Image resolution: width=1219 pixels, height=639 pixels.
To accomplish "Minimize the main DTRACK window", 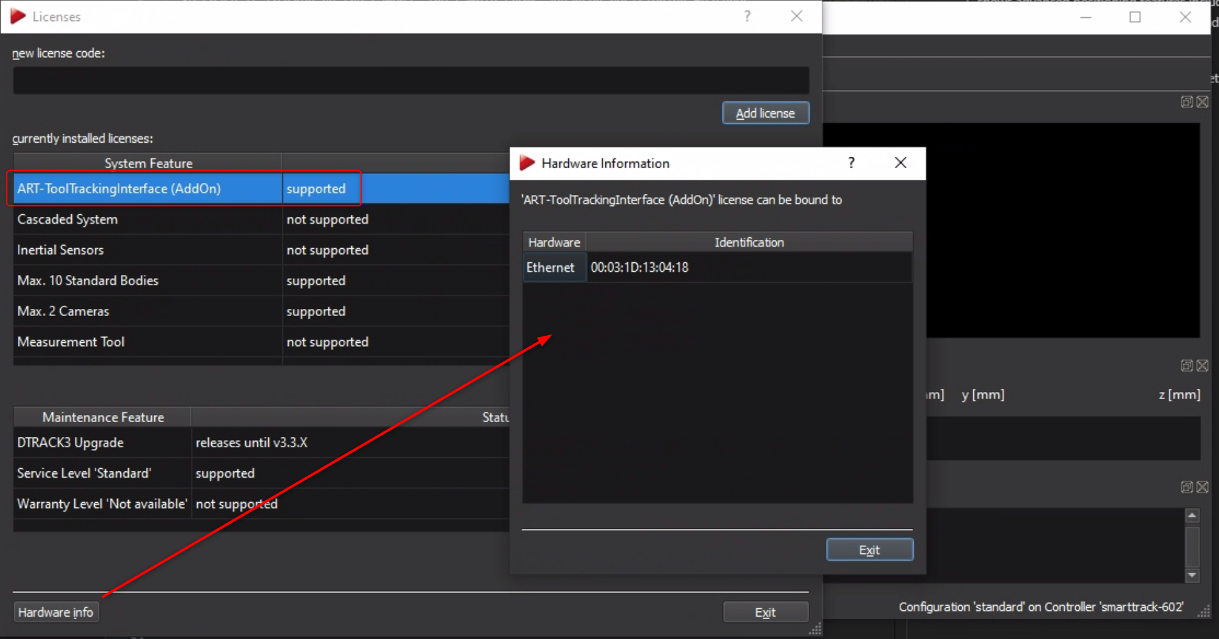I will [1086, 17].
